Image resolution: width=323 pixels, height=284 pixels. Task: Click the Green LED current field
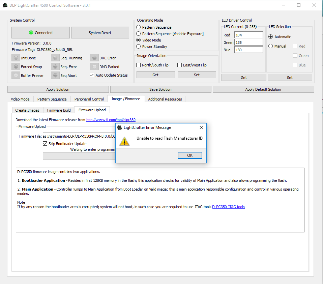point(248,42)
